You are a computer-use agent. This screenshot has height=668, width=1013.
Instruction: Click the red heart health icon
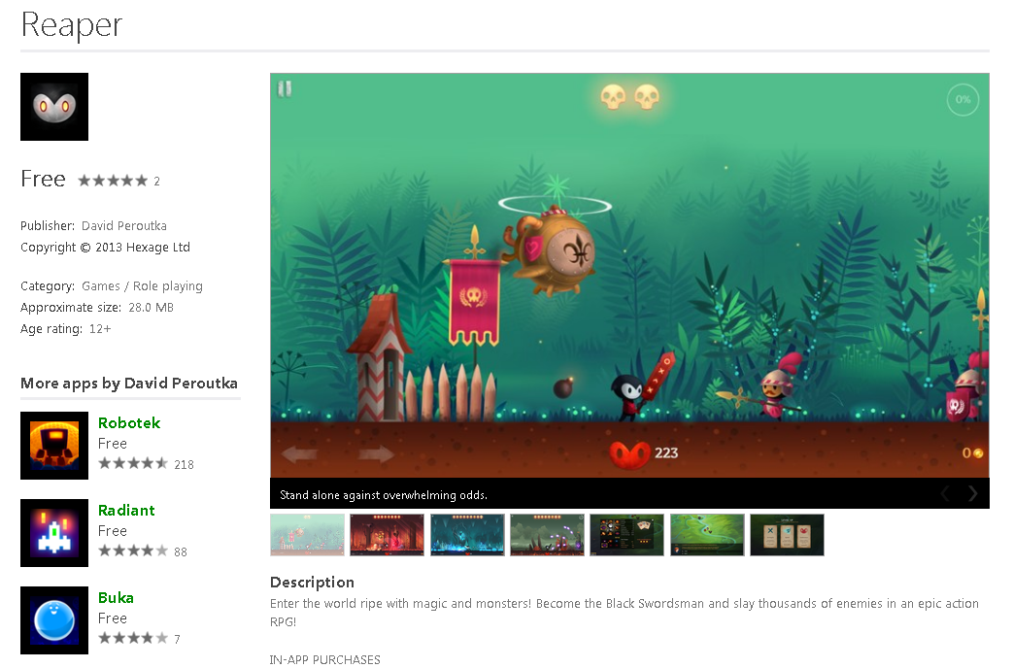(x=630, y=454)
